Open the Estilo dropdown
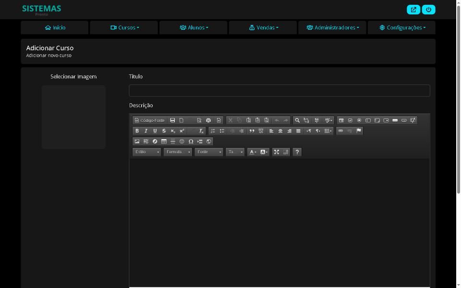This screenshot has width=461, height=288. click(147, 152)
